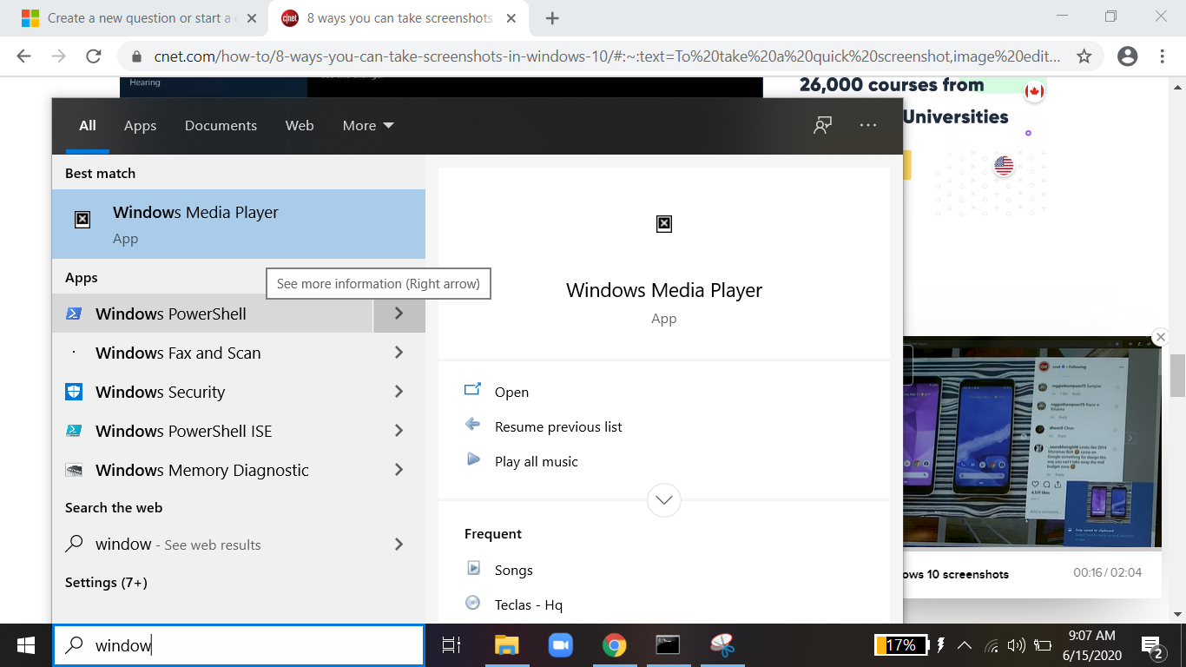Viewport: 1186px width, 667px height.
Task: Click the volume speaker tray icon
Action: [x=1016, y=645]
